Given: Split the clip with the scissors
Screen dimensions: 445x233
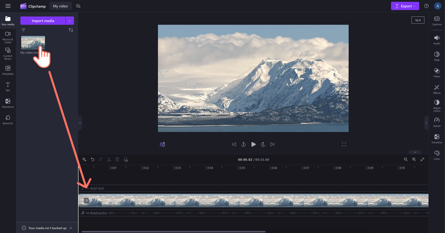Looking at the screenshot, I should [109, 160].
